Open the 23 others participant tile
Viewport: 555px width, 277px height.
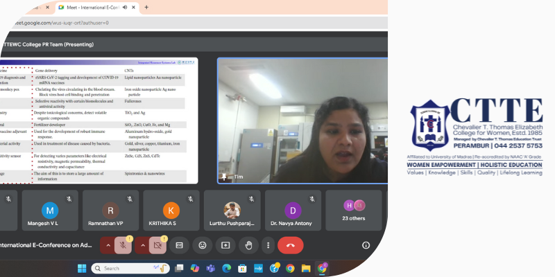pos(354,211)
